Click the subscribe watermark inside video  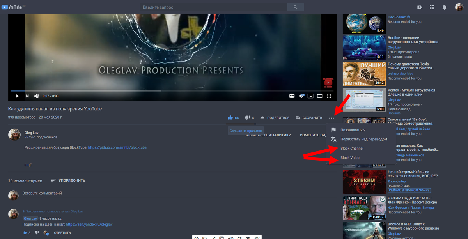(x=328, y=83)
